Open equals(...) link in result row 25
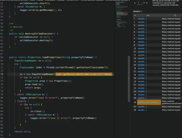Viewport: 182px width, 138px height. (142, 98)
